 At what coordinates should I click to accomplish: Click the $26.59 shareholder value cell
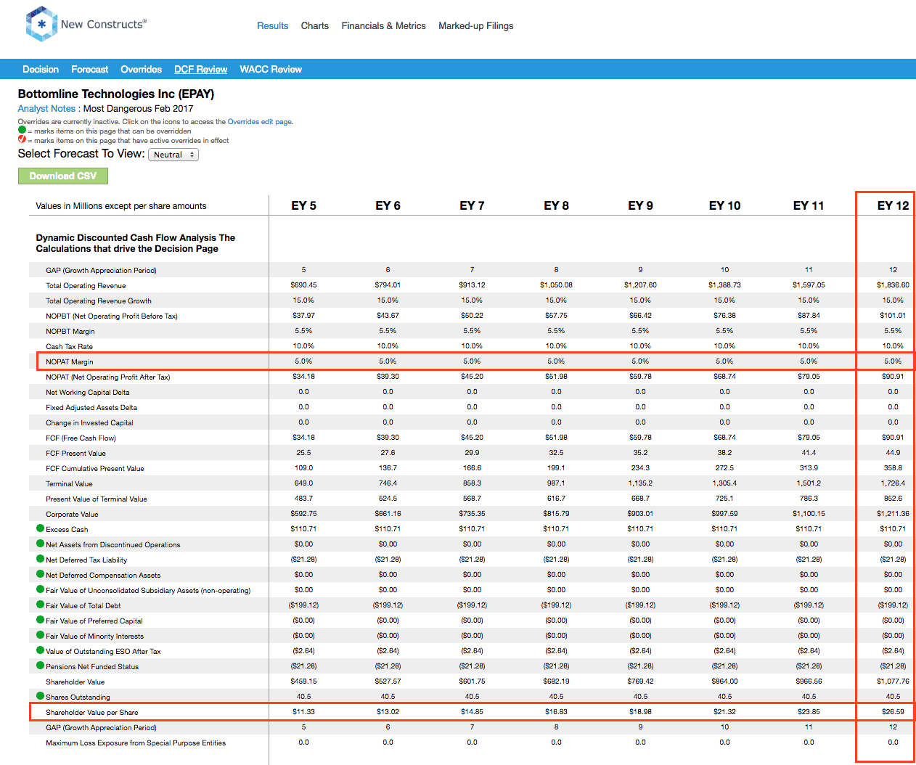893,711
